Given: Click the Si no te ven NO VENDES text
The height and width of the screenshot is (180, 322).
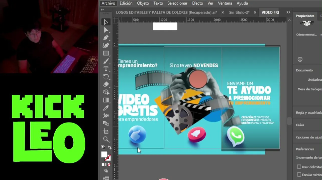Looking at the screenshot, I should (194, 65).
